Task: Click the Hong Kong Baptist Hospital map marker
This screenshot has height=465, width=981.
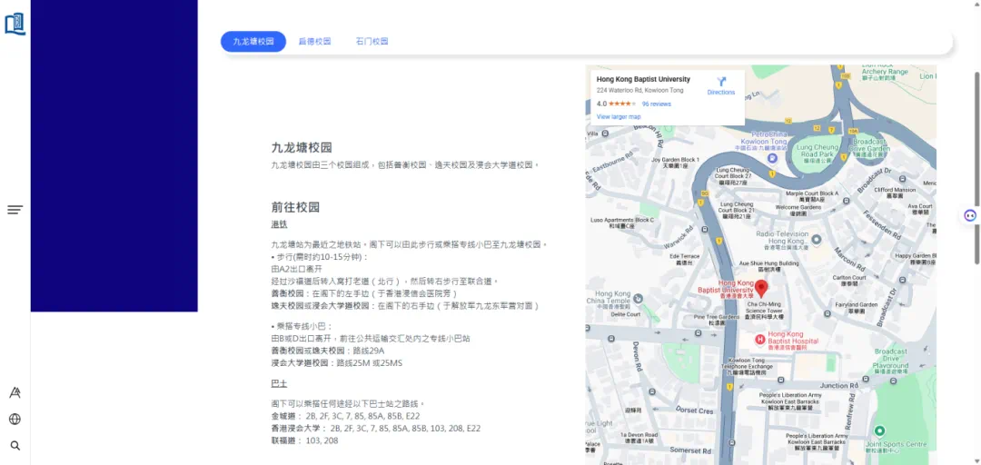Action: coord(760,340)
